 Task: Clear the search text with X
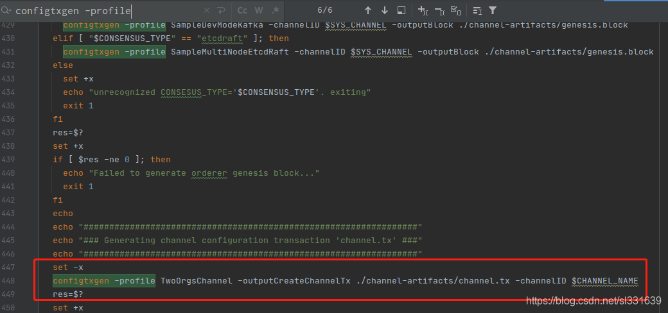coord(207,10)
